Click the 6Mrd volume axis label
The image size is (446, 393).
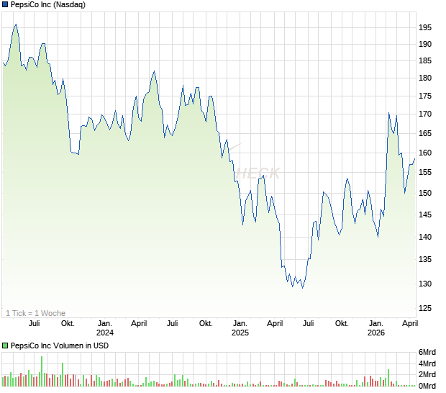(x=427, y=352)
